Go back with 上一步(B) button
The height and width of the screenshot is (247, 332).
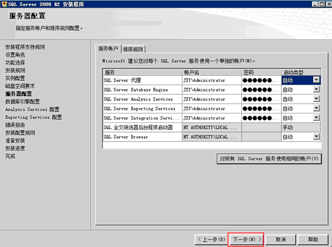[211, 239]
